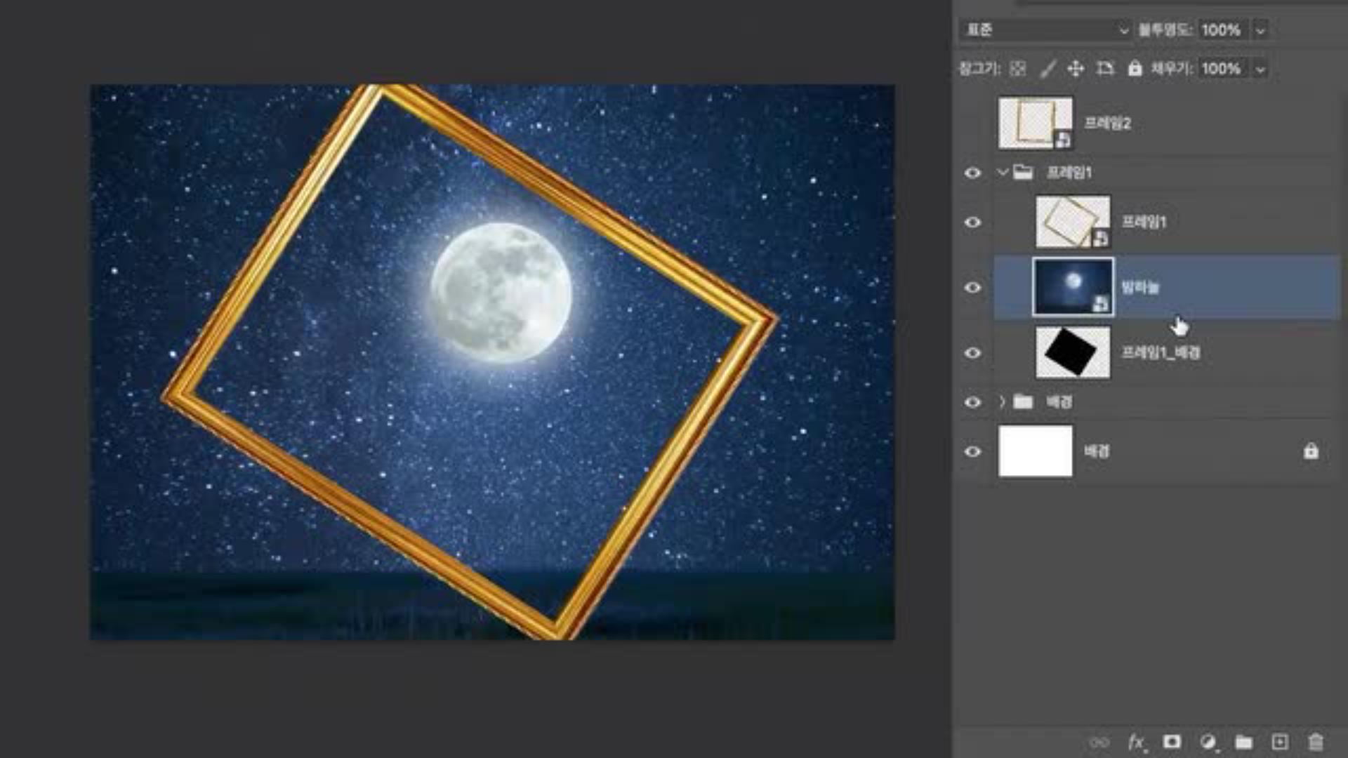Open the 표준 blend mode dropdown
Screen dimensions: 1348x758
click(x=1045, y=30)
